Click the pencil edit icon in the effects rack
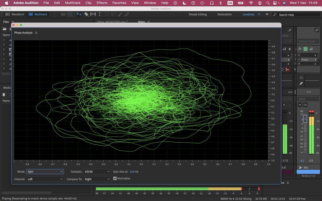 301,83
